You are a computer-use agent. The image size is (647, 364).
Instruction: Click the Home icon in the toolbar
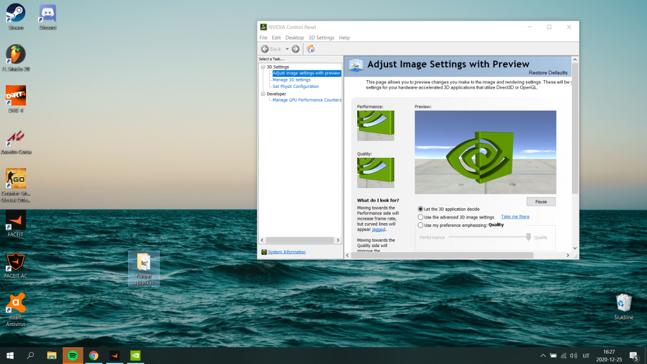(x=311, y=49)
